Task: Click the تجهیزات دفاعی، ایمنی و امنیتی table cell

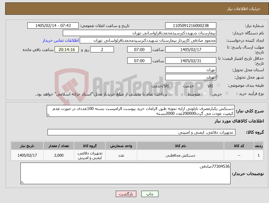Action: click(90, 155)
